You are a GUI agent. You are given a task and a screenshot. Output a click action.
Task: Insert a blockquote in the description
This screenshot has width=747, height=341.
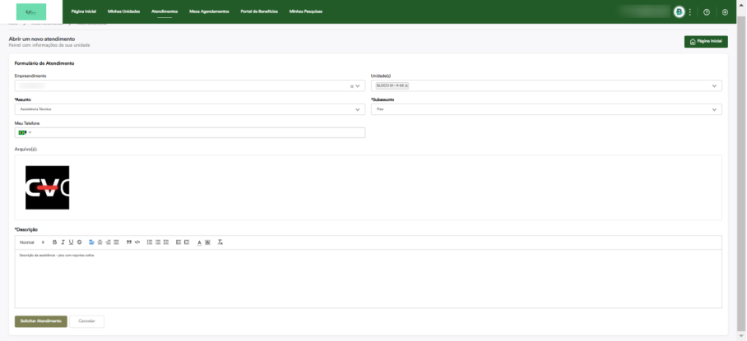[x=129, y=242]
